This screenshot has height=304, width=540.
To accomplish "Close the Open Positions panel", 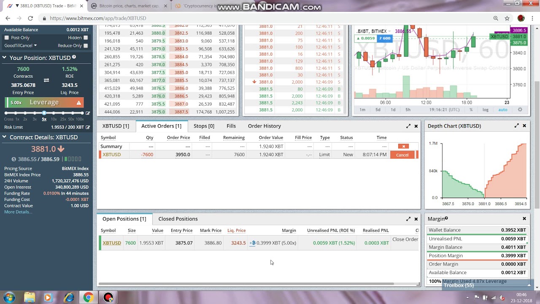I will [x=416, y=219].
